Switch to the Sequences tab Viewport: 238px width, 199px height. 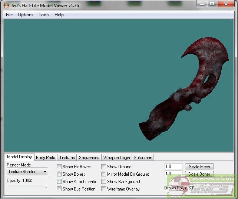pyautogui.click(x=89, y=158)
